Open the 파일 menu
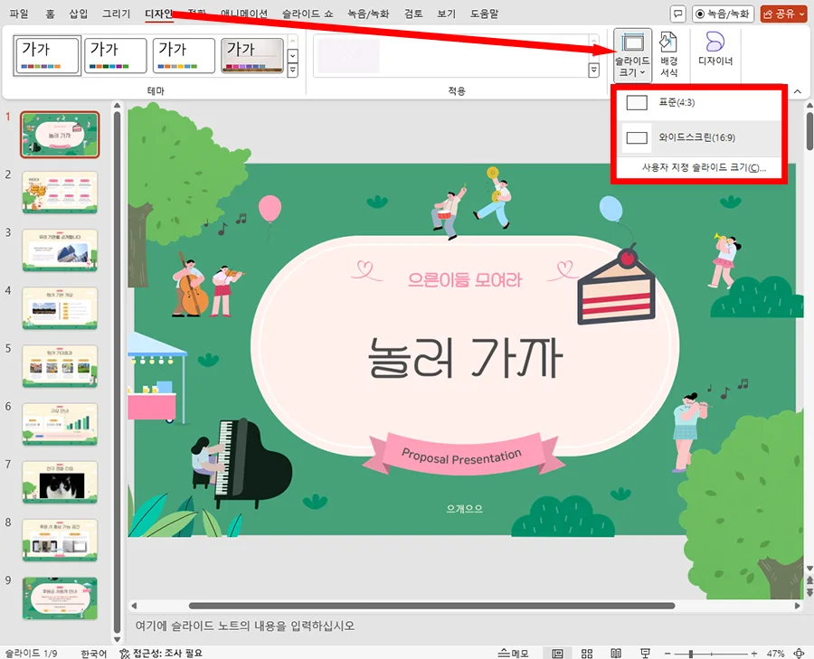Screen dimensions: 814x659 coord(20,14)
